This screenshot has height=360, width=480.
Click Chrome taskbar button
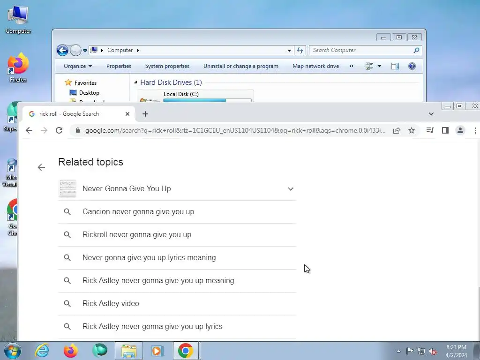click(186, 351)
